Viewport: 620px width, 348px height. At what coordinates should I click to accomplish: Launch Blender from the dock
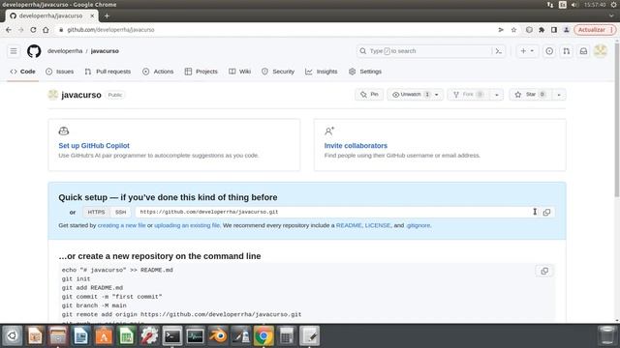[x=218, y=336]
